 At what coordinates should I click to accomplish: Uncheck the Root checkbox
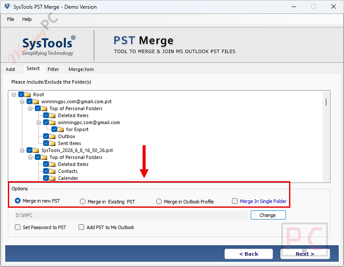click(21, 95)
